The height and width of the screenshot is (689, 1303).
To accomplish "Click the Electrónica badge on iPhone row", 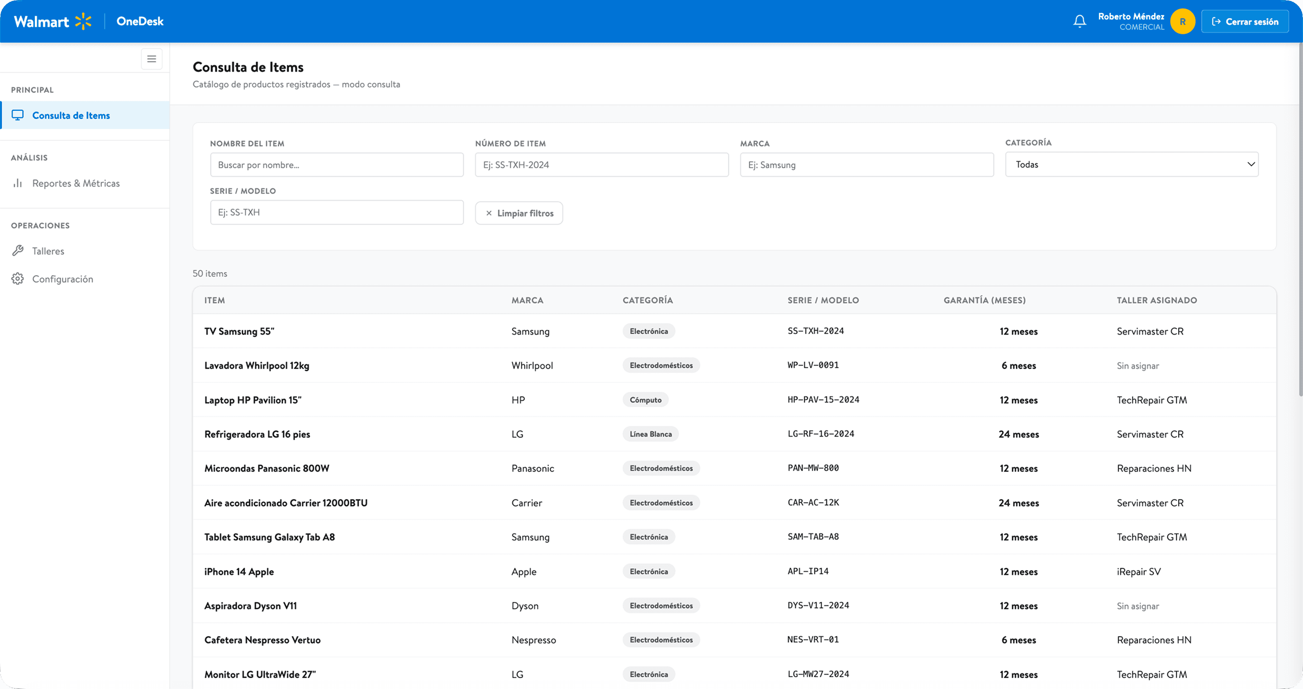I will [648, 571].
